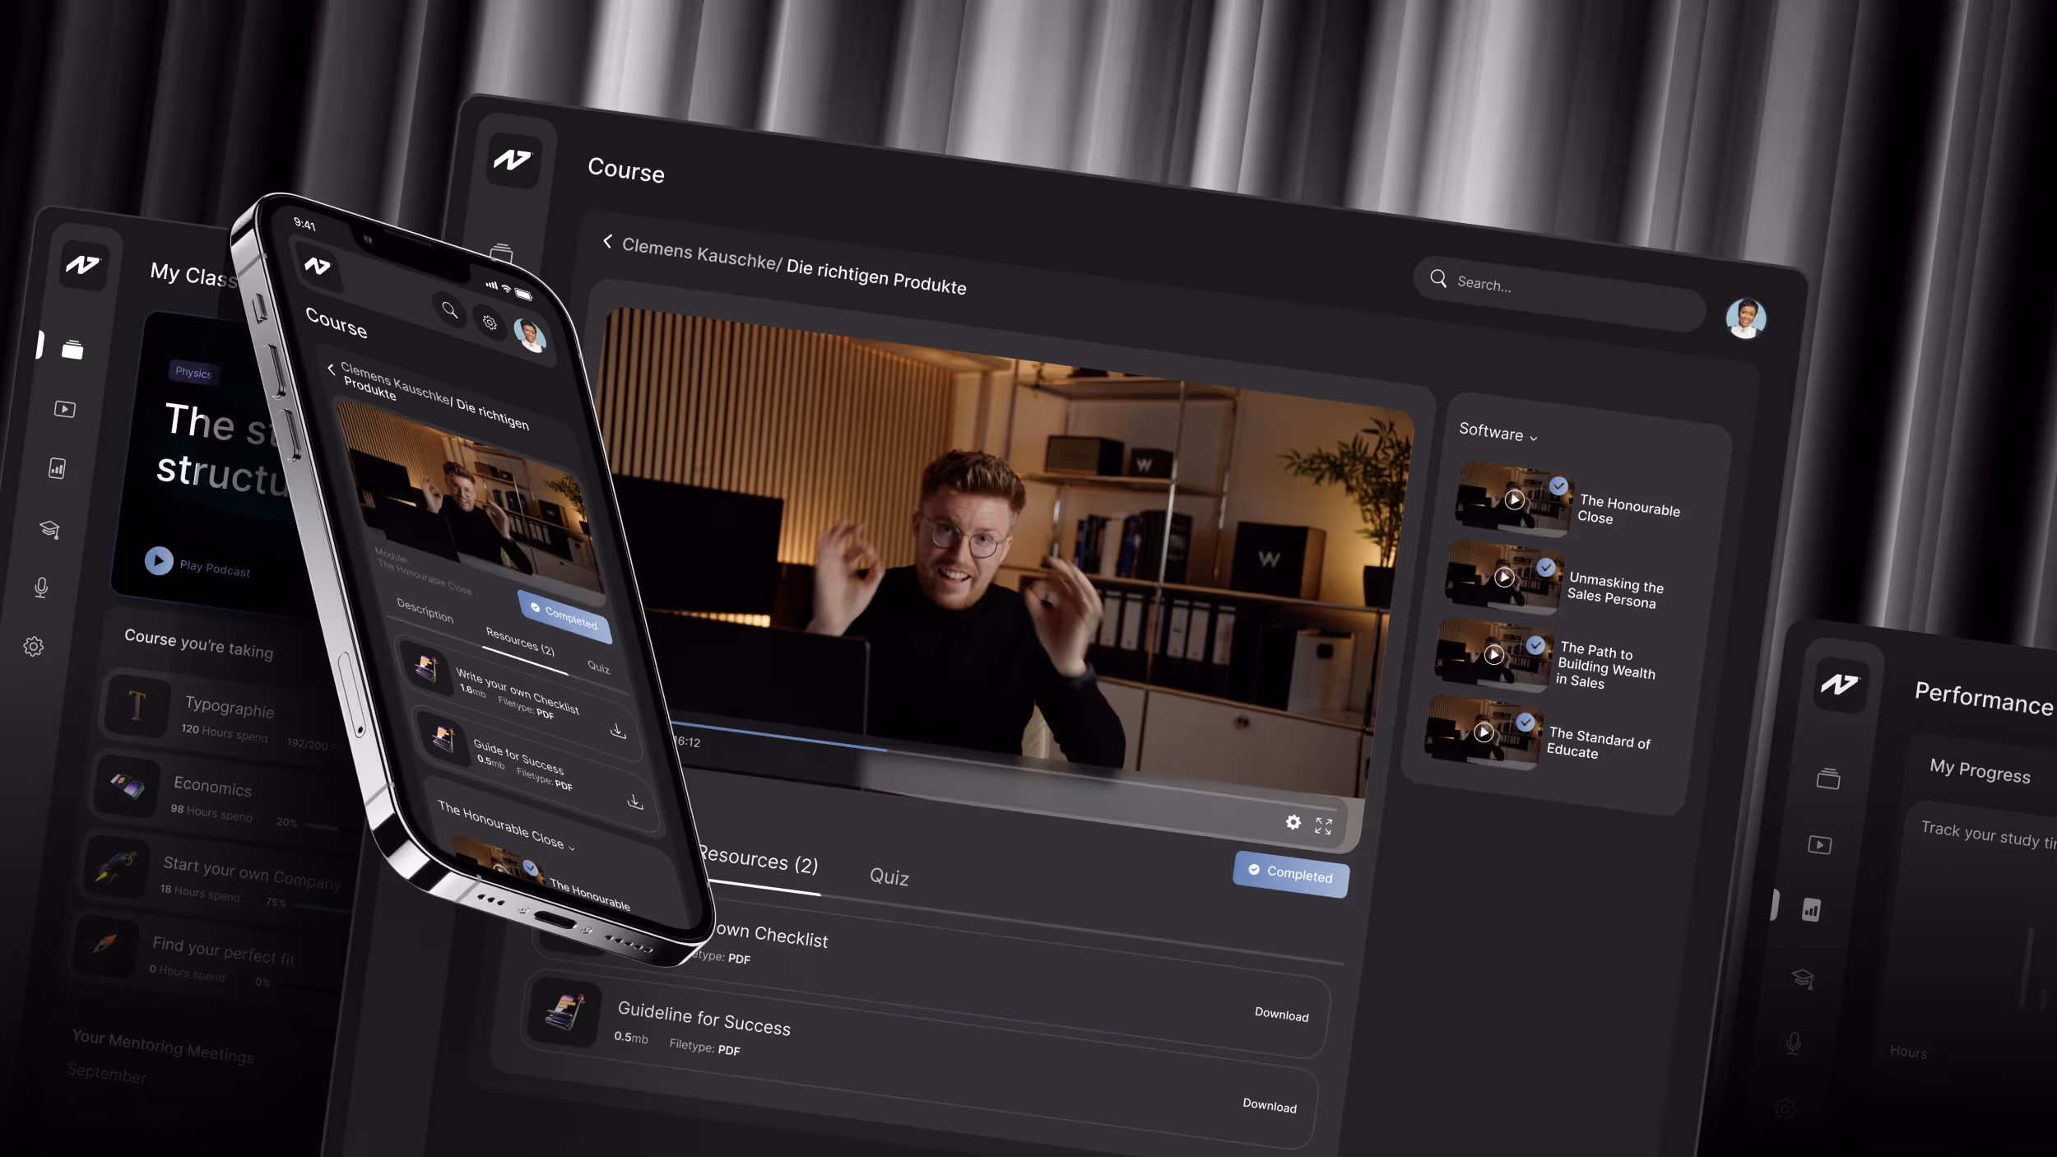The height and width of the screenshot is (1157, 2057).
Task: Click the blue Completed button under the video
Action: pyautogui.click(x=1290, y=873)
